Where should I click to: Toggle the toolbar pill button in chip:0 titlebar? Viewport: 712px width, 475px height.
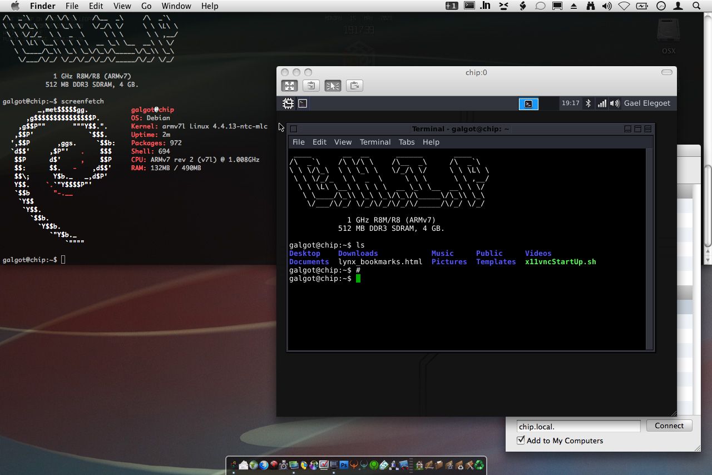(666, 72)
